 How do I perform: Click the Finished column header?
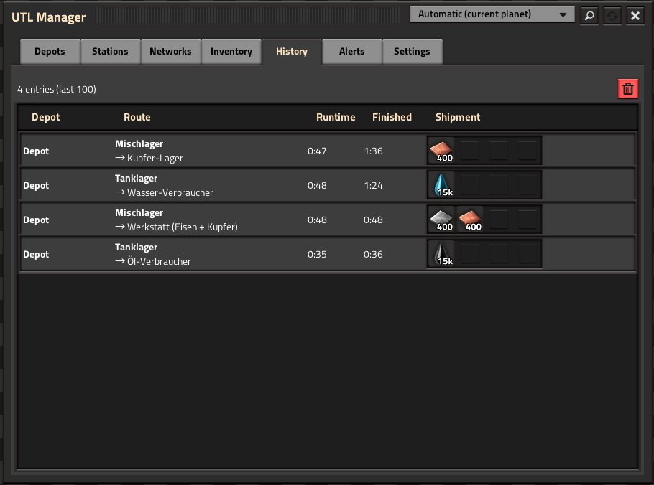(x=392, y=117)
